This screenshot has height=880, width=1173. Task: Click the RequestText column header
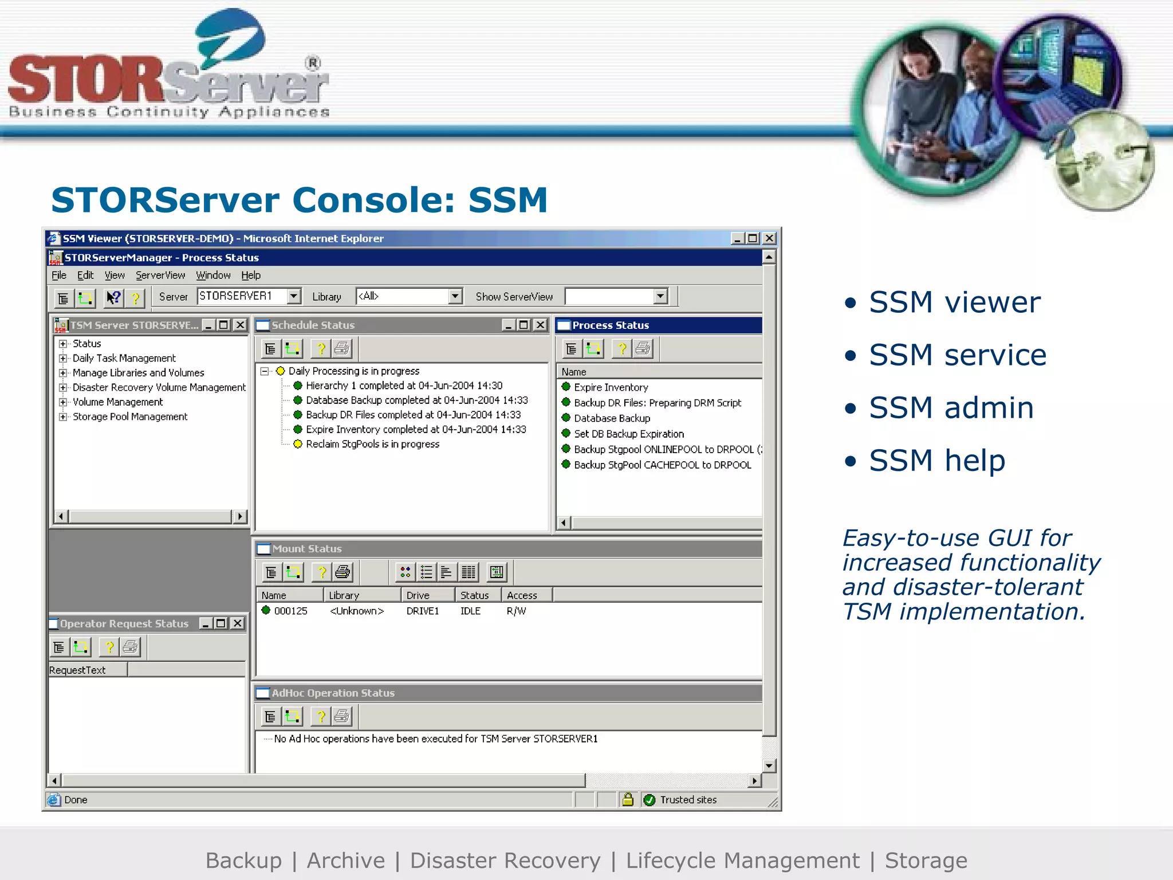88,670
